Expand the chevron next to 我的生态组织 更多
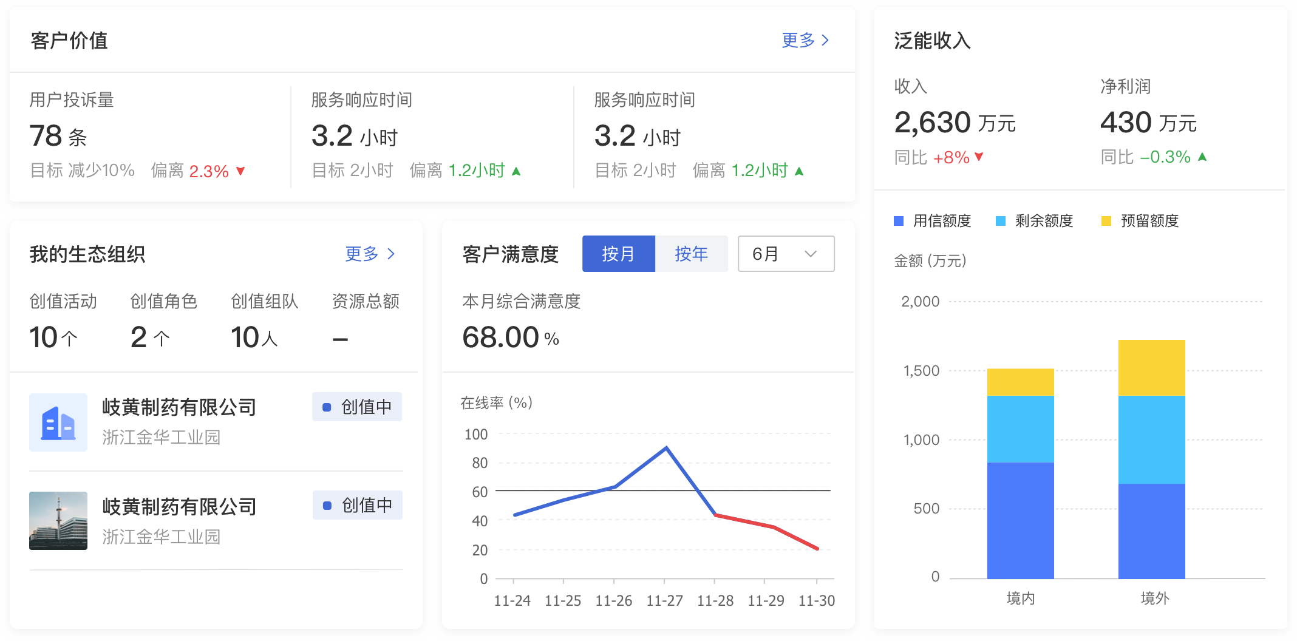The height and width of the screenshot is (641, 1297). tap(392, 254)
